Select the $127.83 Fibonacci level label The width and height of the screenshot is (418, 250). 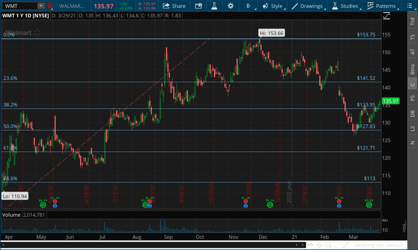[x=366, y=126]
